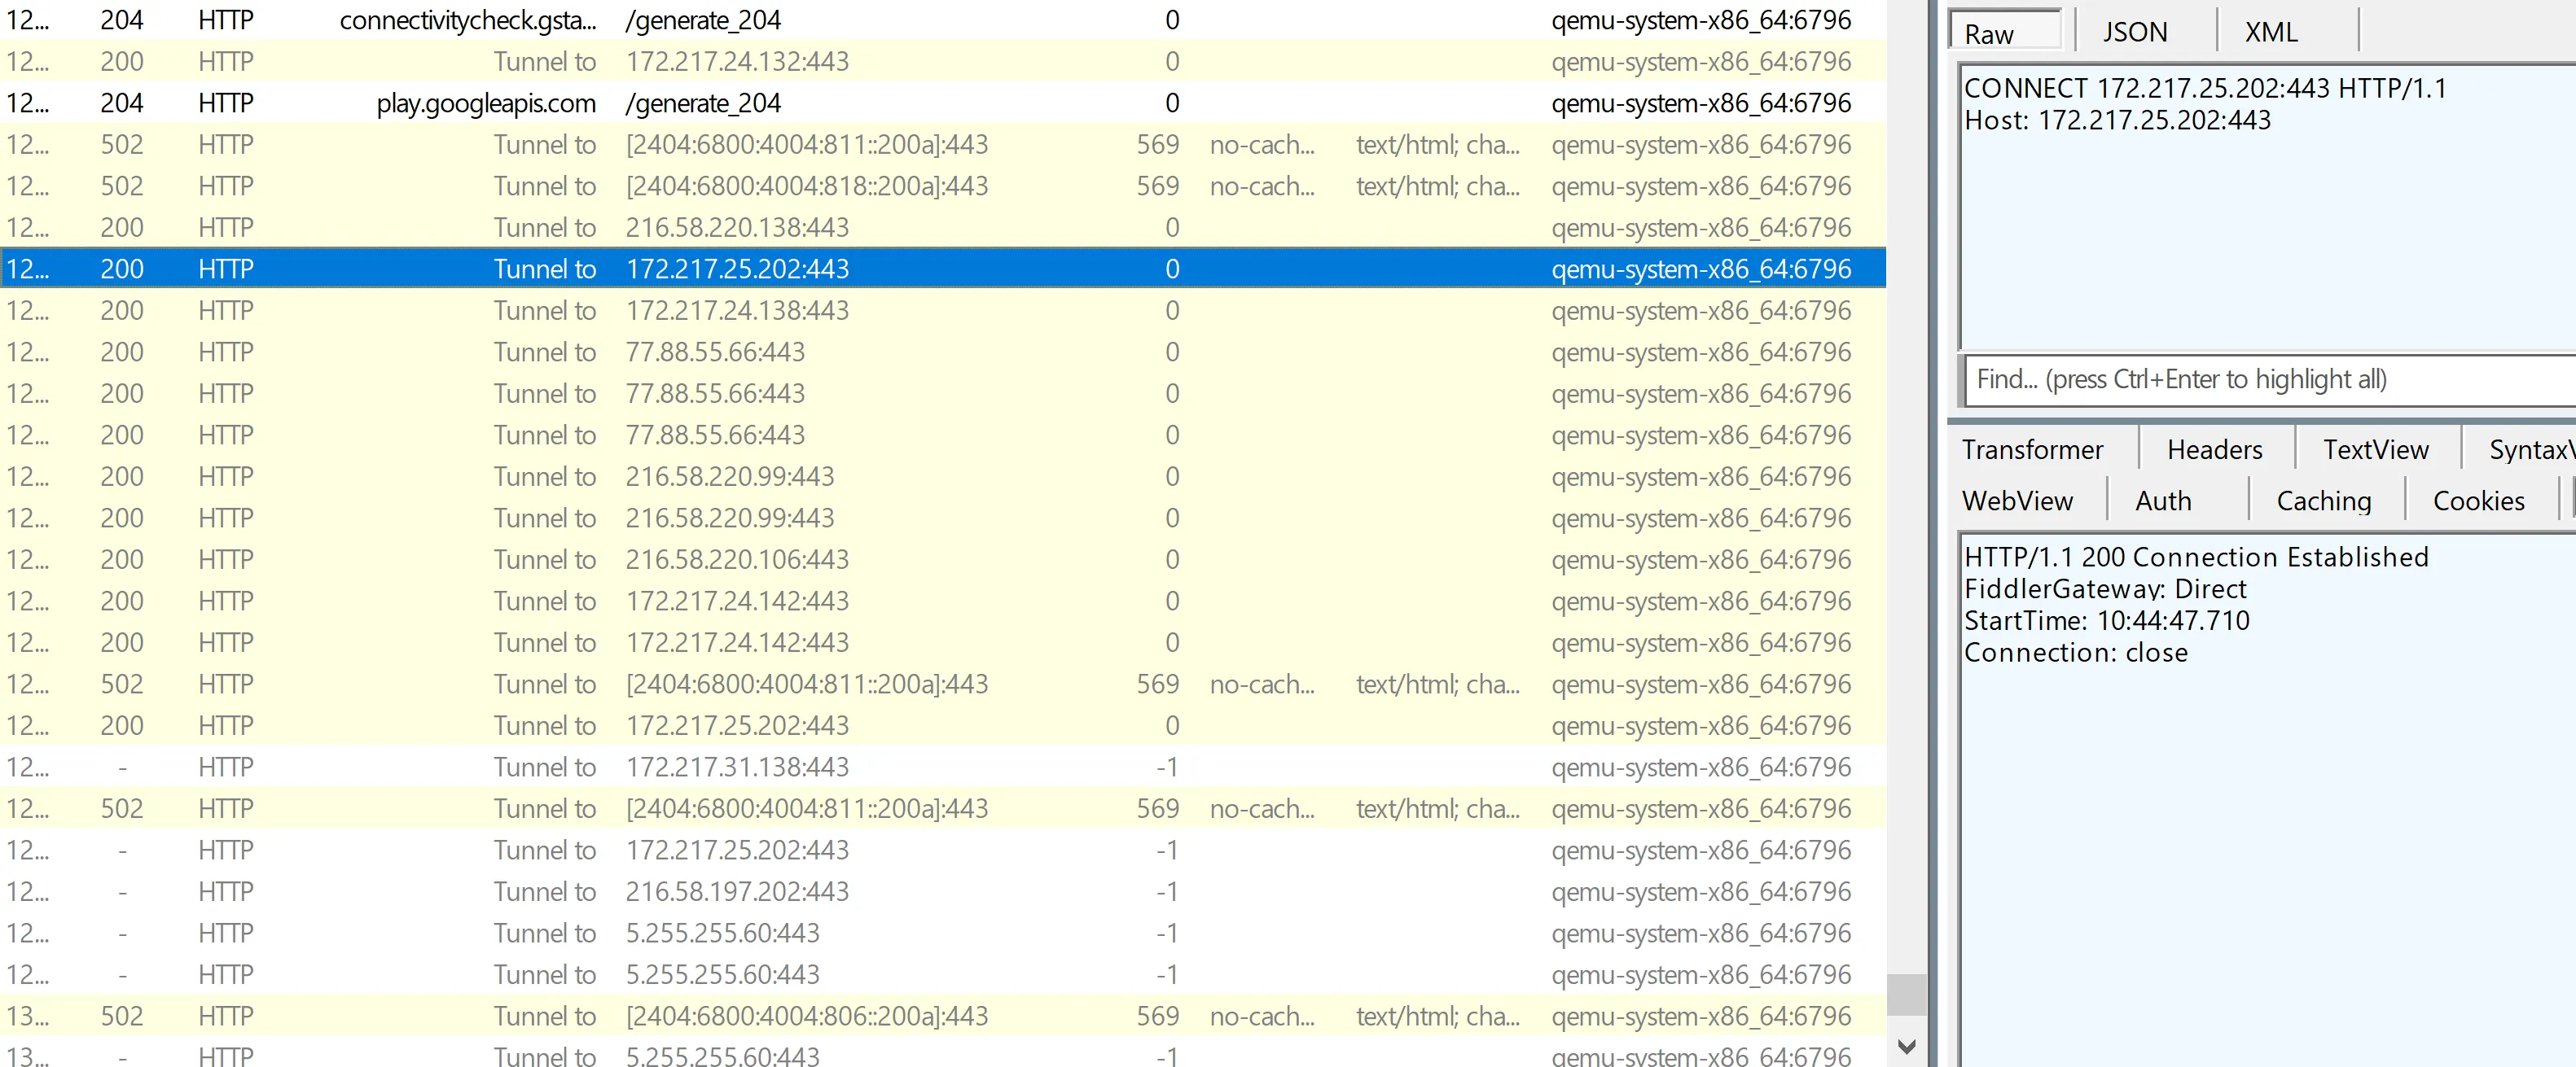2576x1067 pixels.
Task: Select the Raw request tab
Action: (1989, 34)
